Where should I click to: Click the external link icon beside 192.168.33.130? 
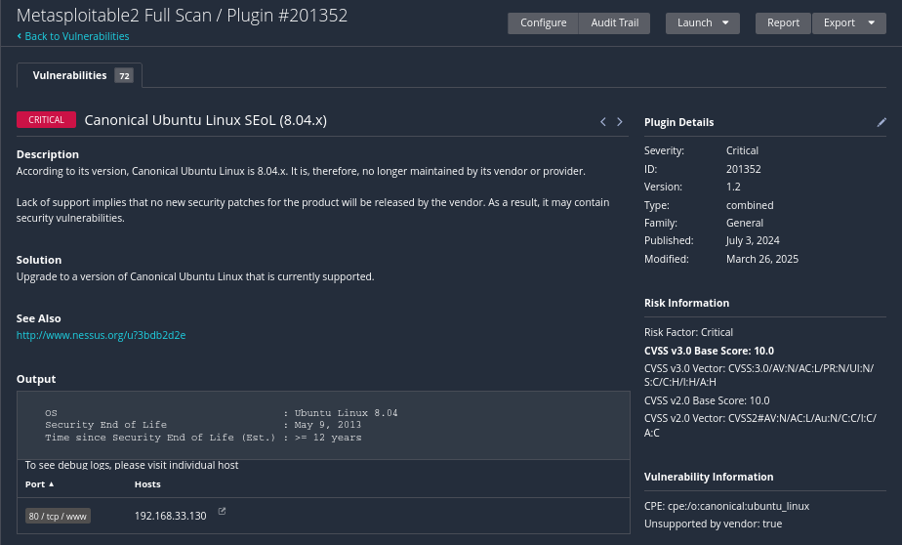tap(222, 511)
